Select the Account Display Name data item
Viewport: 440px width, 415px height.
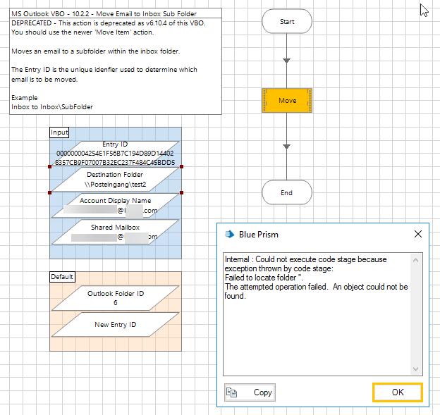click(x=115, y=206)
